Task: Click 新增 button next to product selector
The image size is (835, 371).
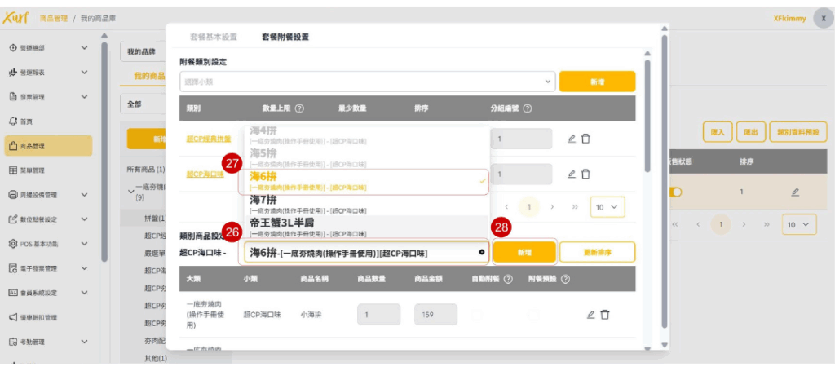Action: coord(524,253)
